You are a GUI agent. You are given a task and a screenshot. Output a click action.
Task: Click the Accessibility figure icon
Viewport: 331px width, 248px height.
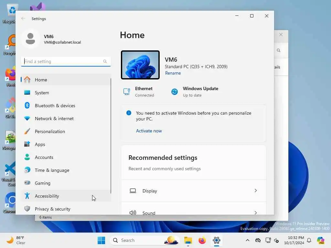pos(27,196)
